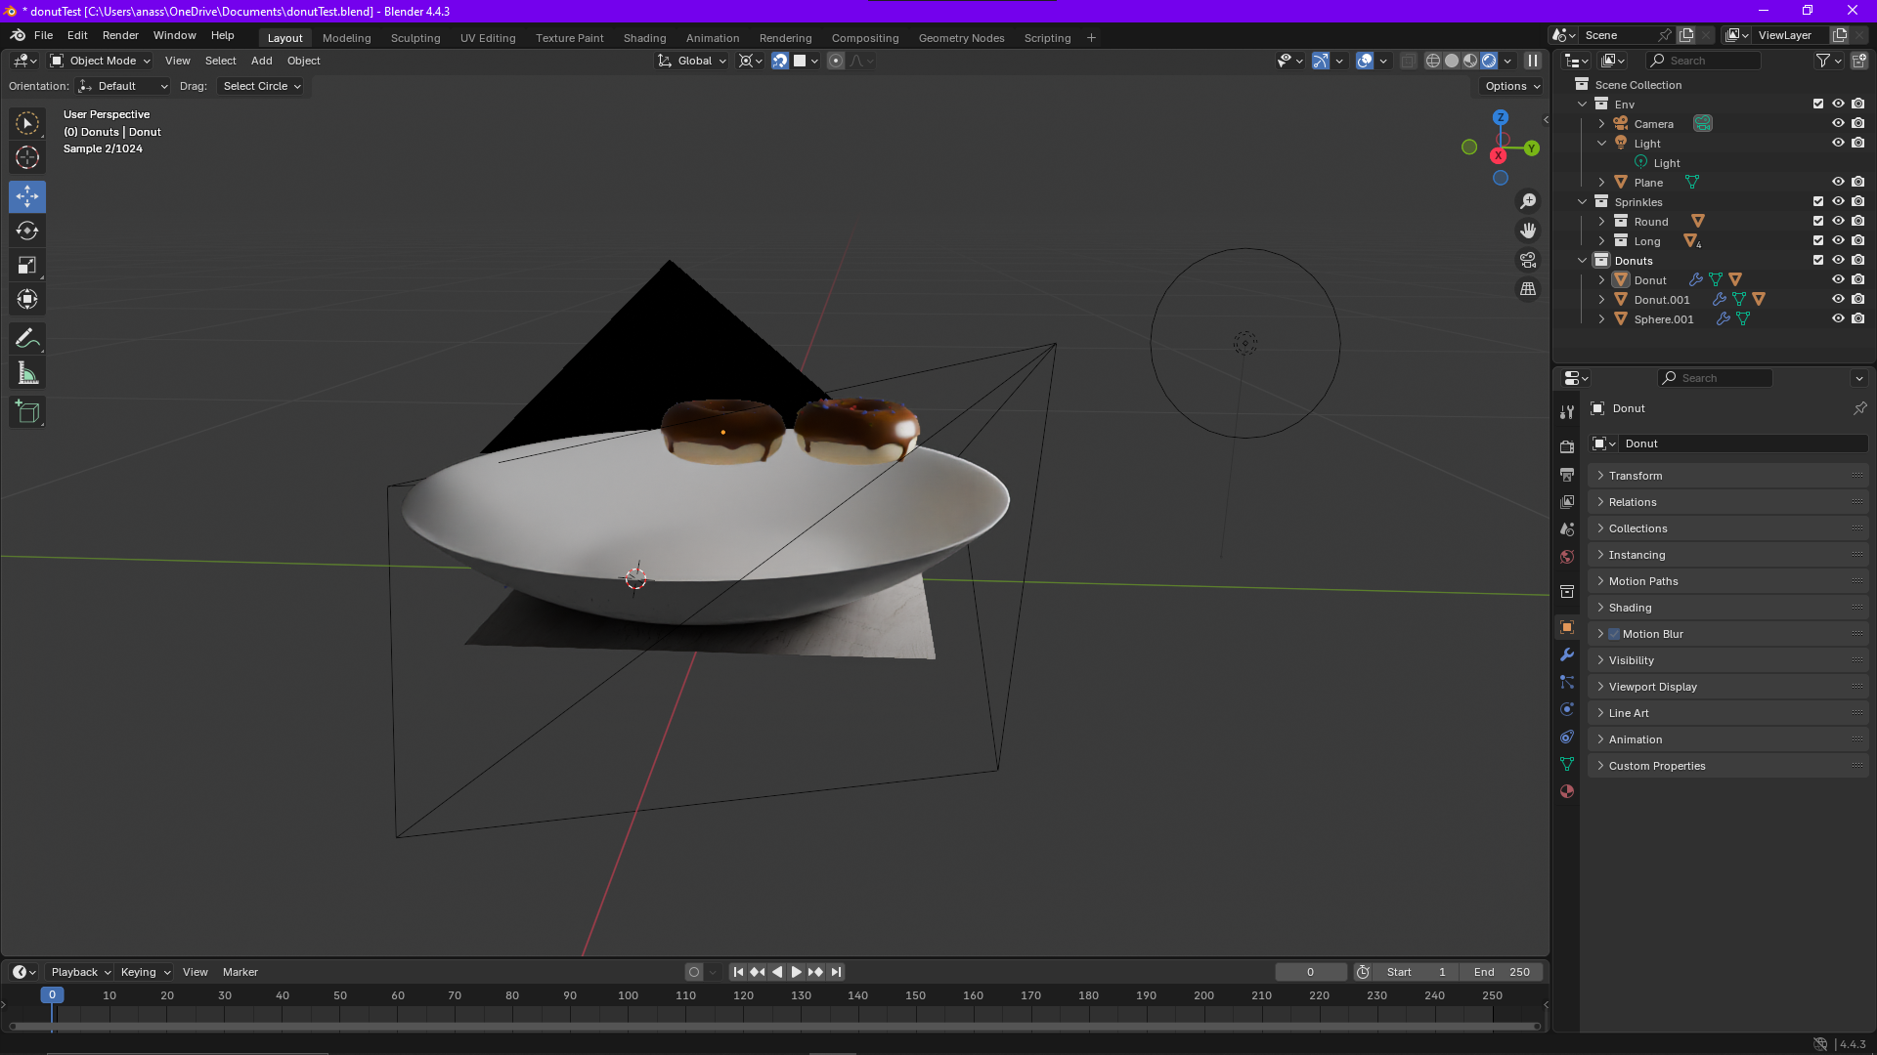This screenshot has width=1877, height=1055.
Task: Select the Add Cube tool
Action: pos(27,412)
